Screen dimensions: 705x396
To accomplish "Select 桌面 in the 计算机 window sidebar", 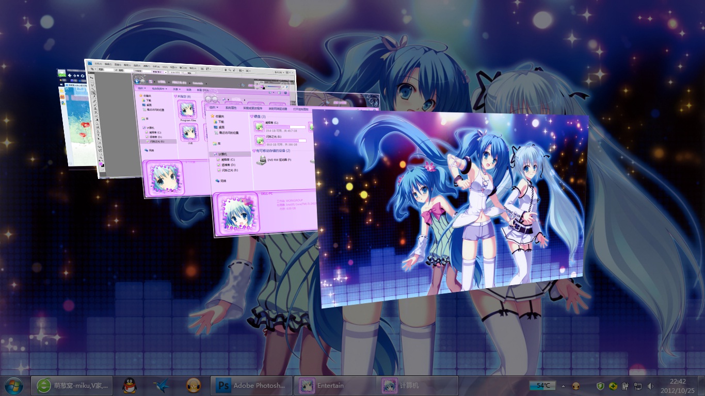I will 219,127.
